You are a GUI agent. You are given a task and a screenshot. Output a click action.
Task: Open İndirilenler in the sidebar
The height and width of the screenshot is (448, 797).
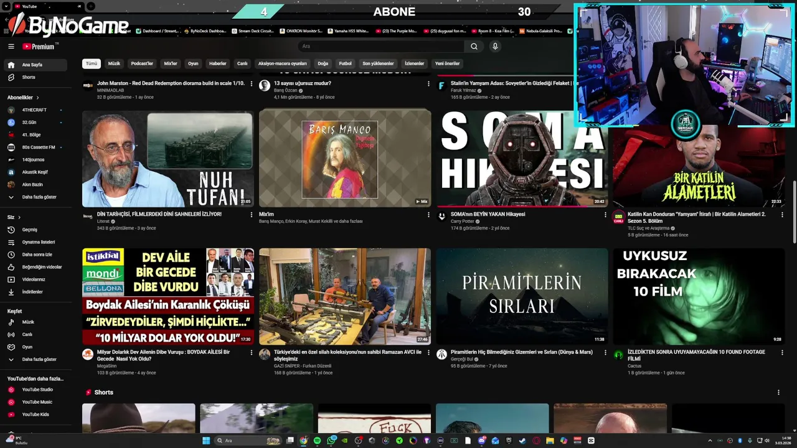pyautogui.click(x=36, y=292)
